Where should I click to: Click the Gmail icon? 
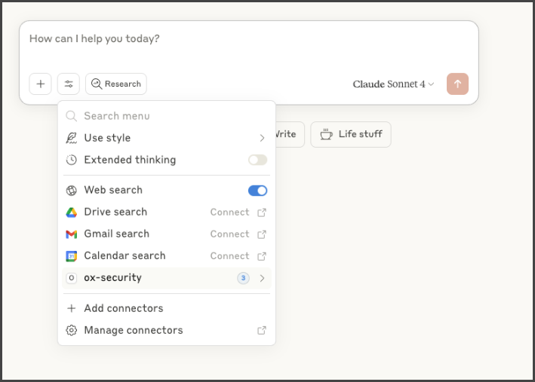pyautogui.click(x=72, y=234)
